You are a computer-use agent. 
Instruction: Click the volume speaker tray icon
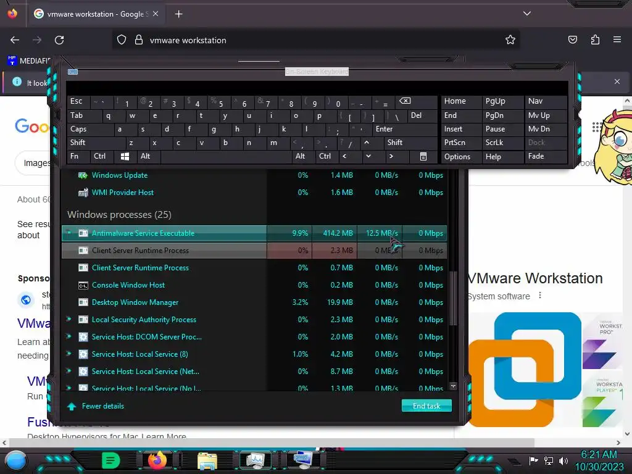click(x=563, y=460)
